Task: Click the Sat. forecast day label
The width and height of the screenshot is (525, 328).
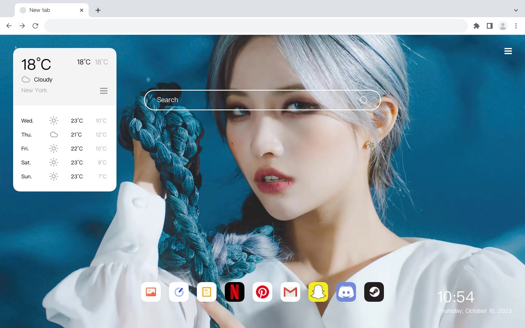Action: pos(26,163)
